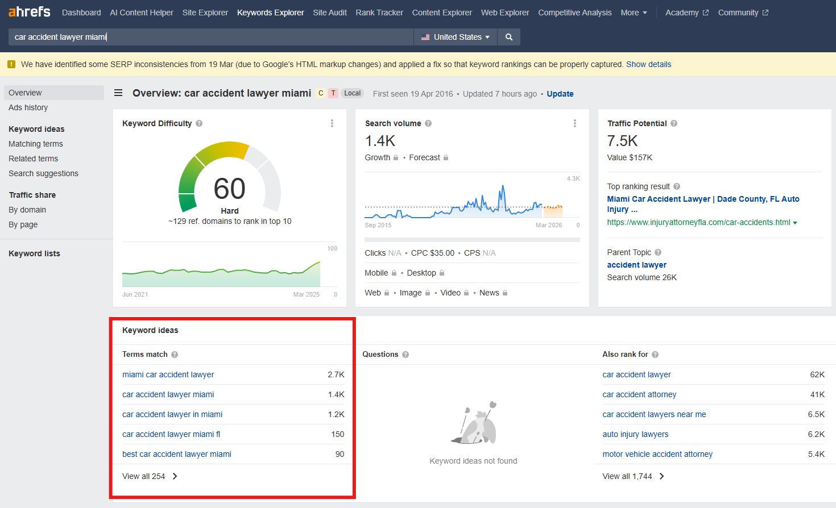Select Overview in the sidebar
The height and width of the screenshot is (508, 836).
pos(54,93)
